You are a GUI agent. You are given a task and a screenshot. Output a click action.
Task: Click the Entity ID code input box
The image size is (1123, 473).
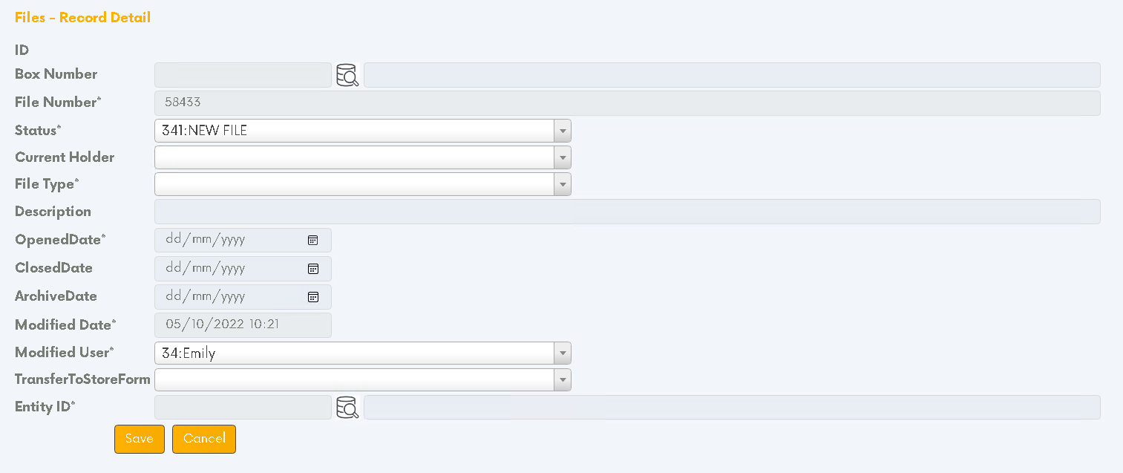point(243,407)
